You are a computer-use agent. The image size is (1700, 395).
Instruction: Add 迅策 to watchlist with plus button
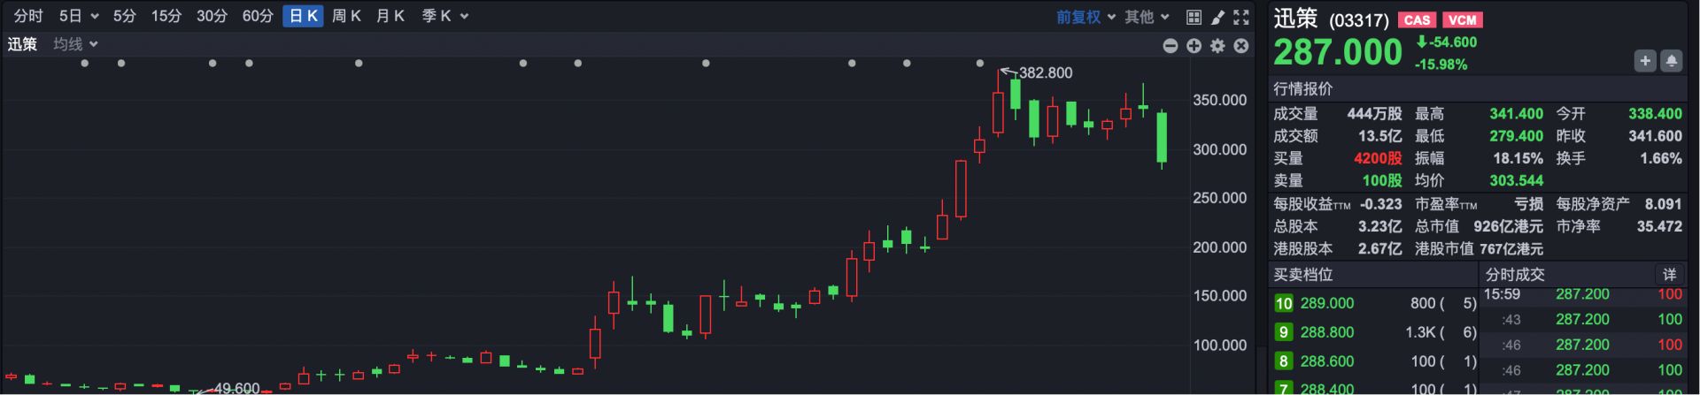(1644, 61)
